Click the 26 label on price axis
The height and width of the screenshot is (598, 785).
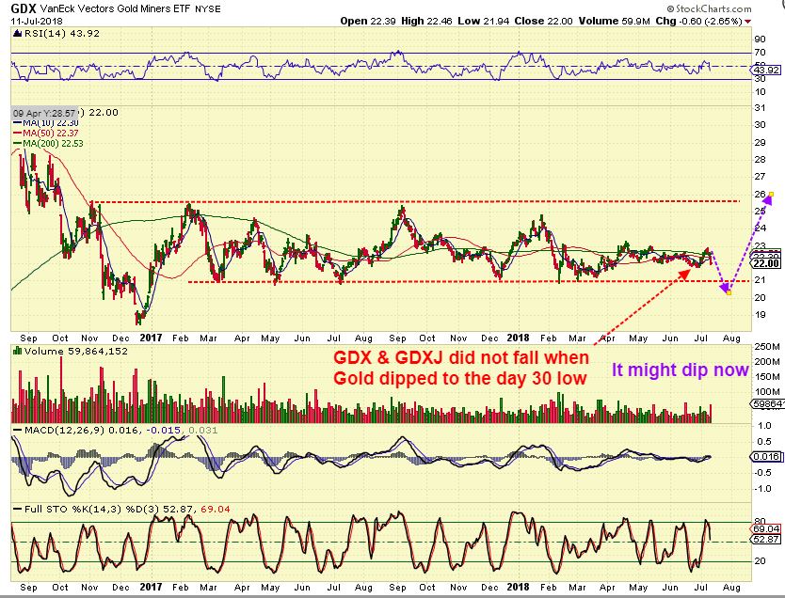pos(760,194)
